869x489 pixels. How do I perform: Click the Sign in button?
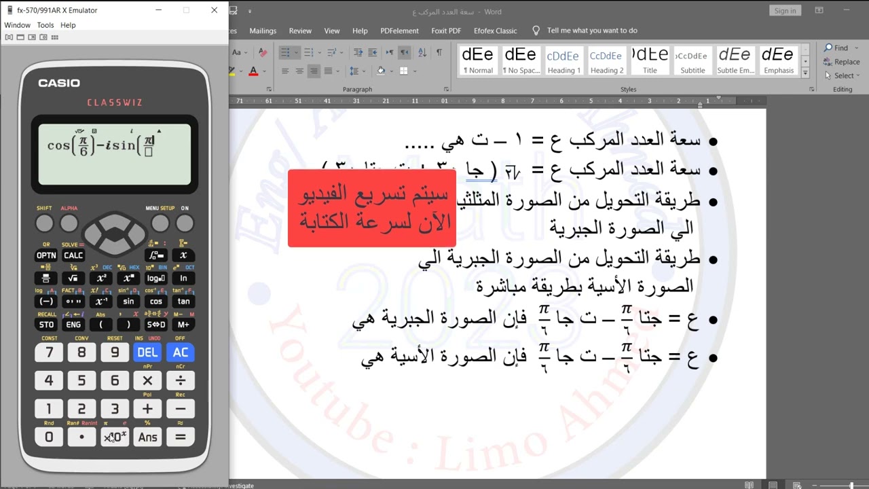pyautogui.click(x=785, y=10)
